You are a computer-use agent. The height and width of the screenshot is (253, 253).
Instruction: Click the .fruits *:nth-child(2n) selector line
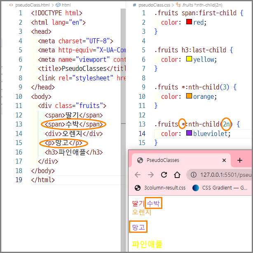[197, 124]
